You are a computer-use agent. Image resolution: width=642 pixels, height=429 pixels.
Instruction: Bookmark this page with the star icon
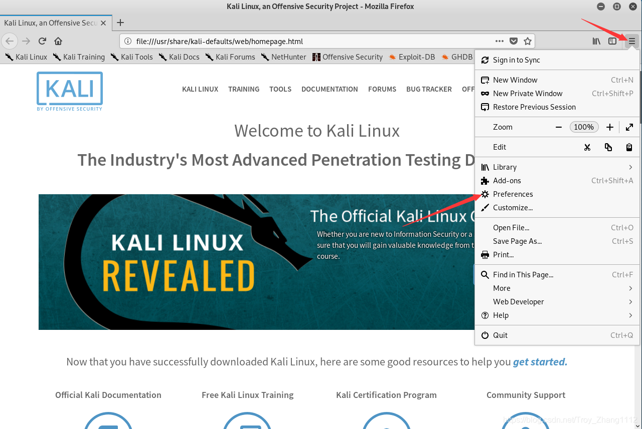tap(528, 41)
